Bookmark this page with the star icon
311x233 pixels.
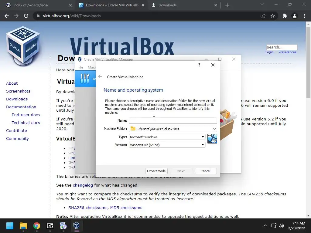click(x=273, y=16)
